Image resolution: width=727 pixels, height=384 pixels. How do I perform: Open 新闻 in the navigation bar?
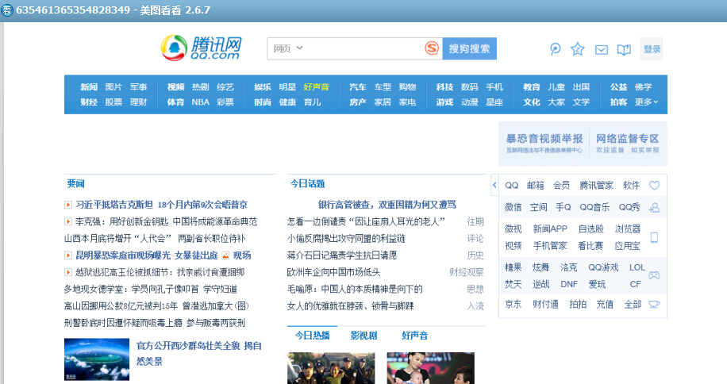pos(89,87)
